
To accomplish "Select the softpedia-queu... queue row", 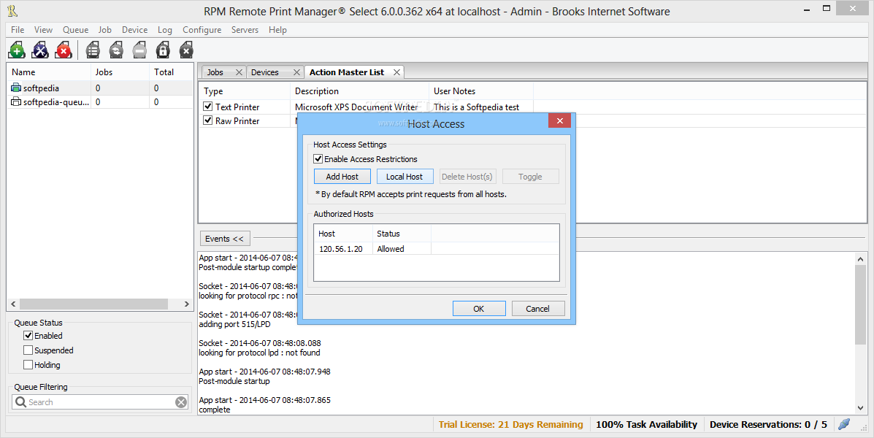I will (100, 102).
